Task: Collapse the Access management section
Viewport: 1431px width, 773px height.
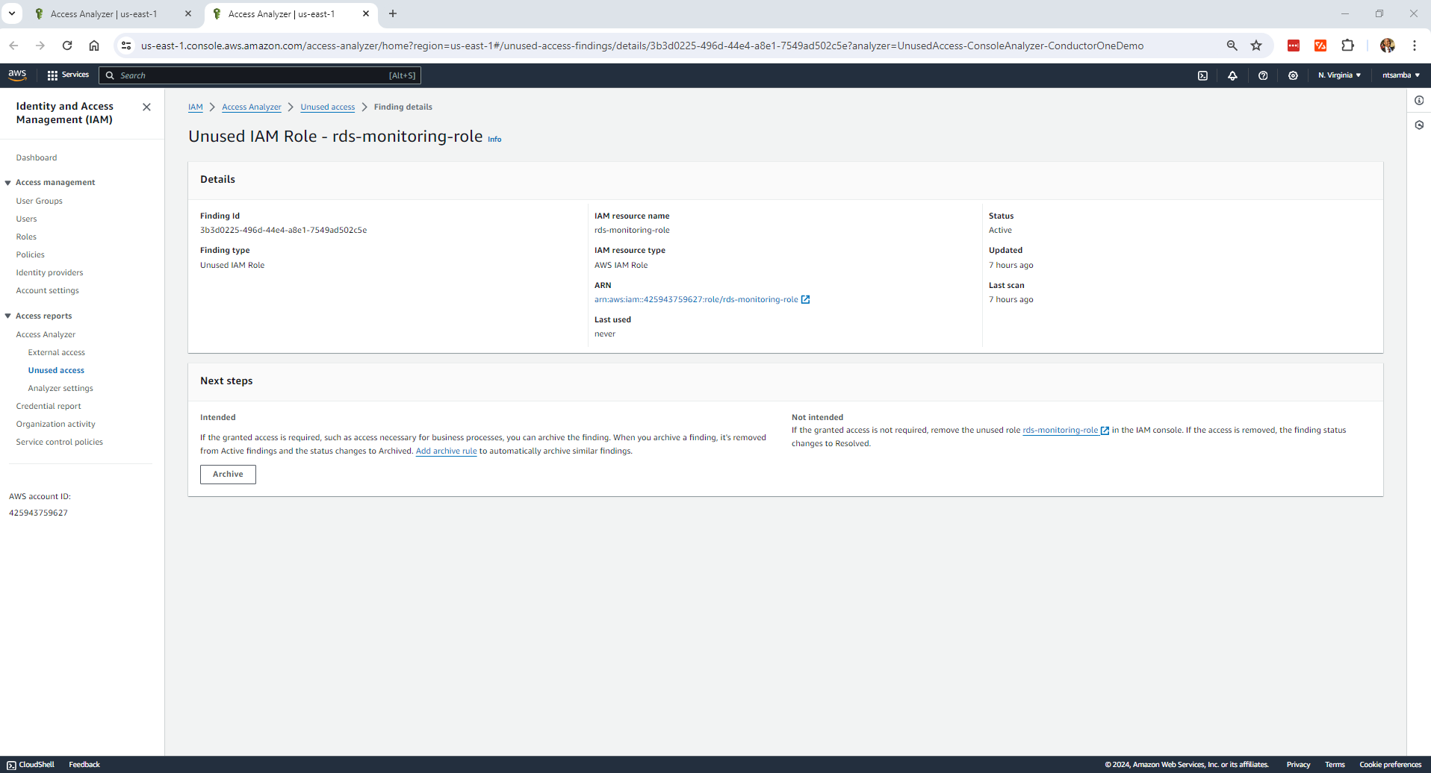Action: click(8, 183)
